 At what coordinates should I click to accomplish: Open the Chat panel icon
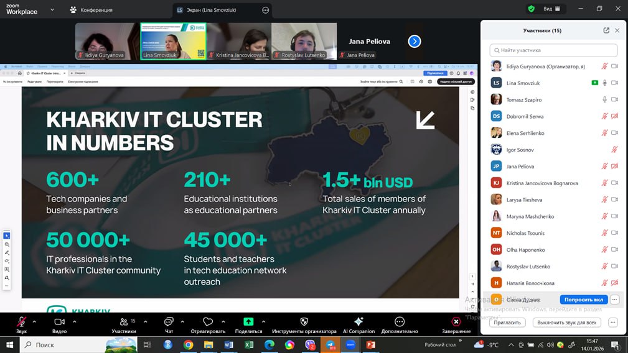[x=169, y=321]
